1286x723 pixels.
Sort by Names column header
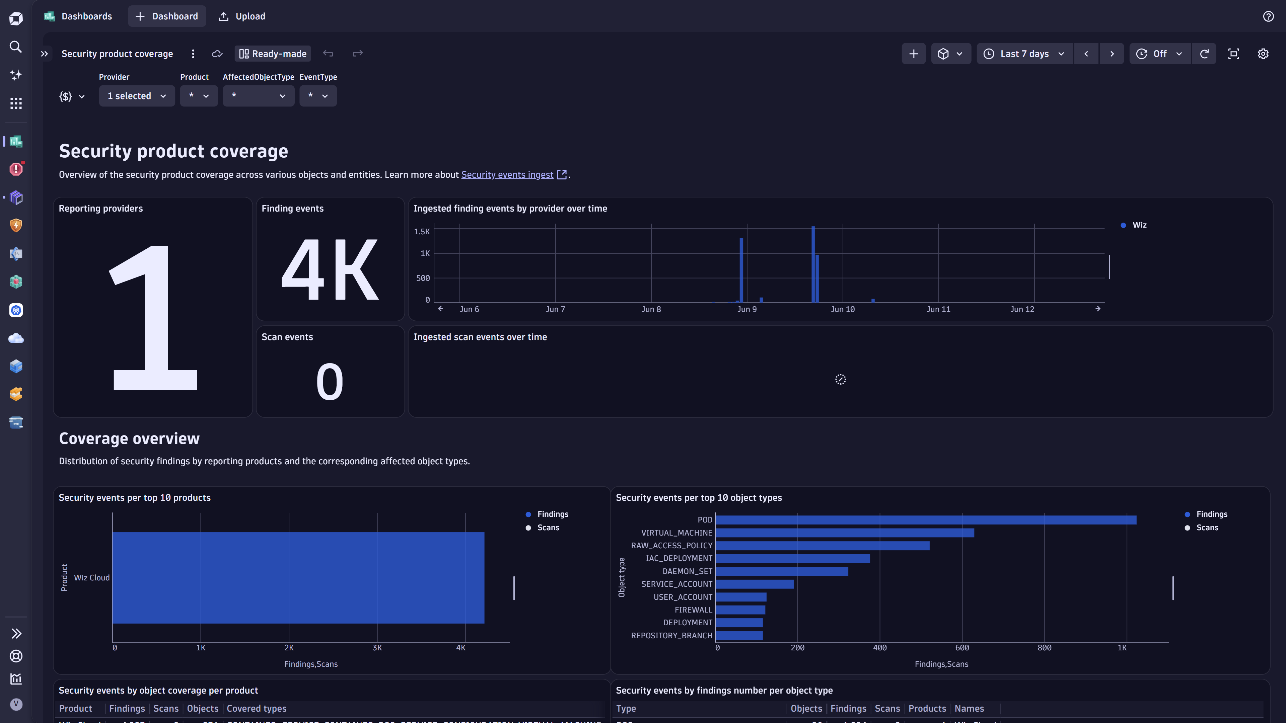[x=969, y=709]
